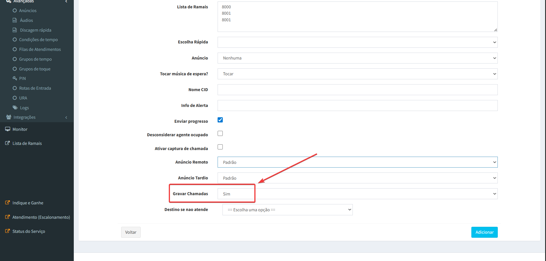Screen dimensions: 546x261
Task: Click the Lista de Ramais external-link icon
Action: (x=8, y=143)
